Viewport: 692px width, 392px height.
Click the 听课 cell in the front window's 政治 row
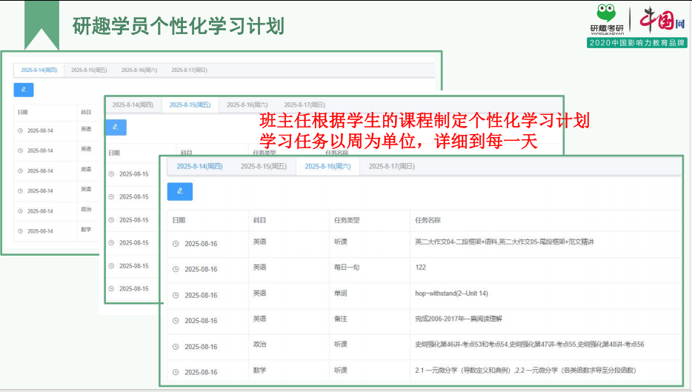[x=340, y=345]
